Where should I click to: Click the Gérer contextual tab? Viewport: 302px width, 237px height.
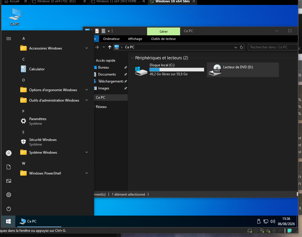[x=164, y=31]
